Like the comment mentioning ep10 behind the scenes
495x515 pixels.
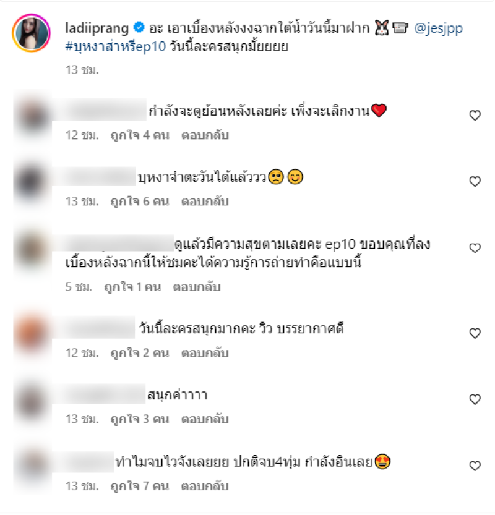pyautogui.click(x=475, y=249)
